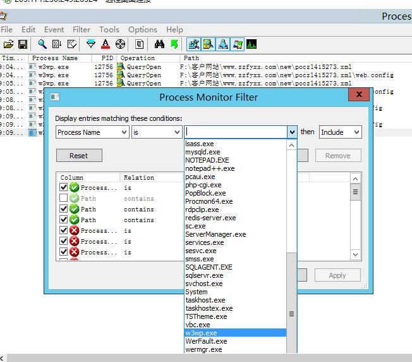Toggle capture with the magnifier icon

42,44
